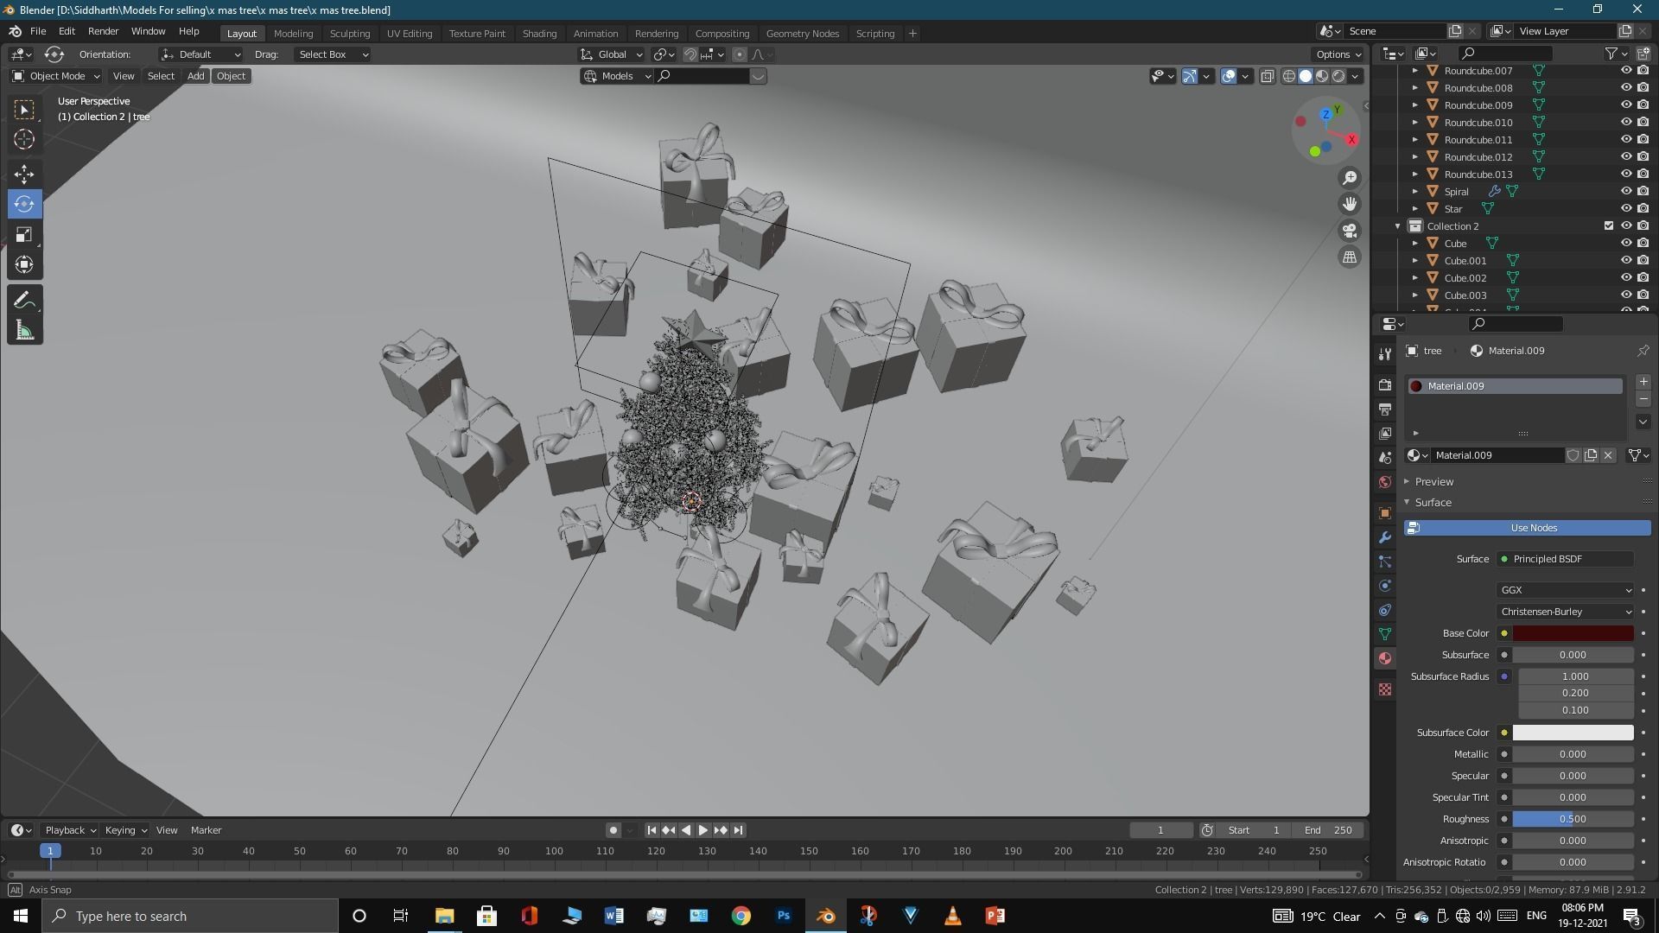Toggle the snap magnet icon

pos(690,54)
